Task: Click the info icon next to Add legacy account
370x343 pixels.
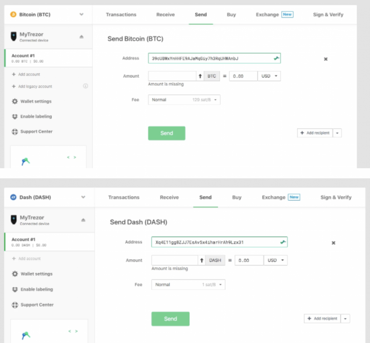Action: [x=85, y=86]
